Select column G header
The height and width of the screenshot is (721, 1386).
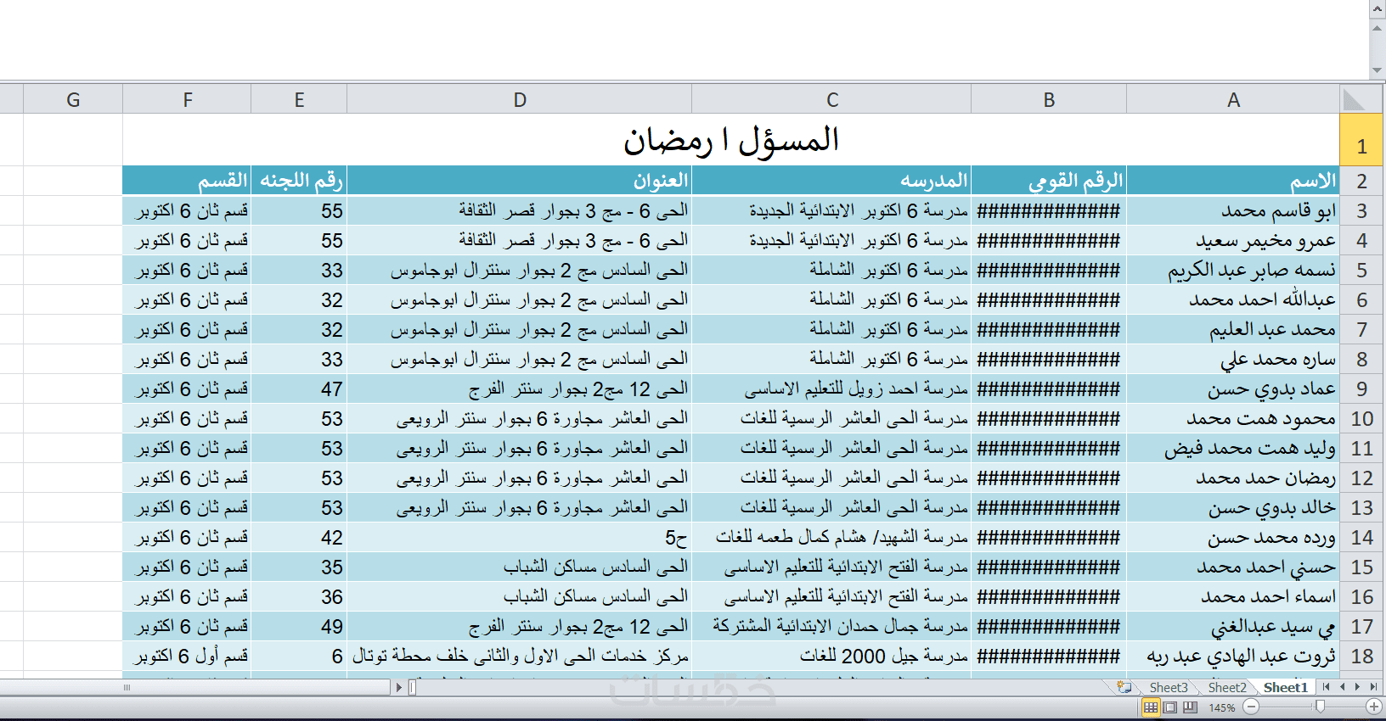(73, 99)
